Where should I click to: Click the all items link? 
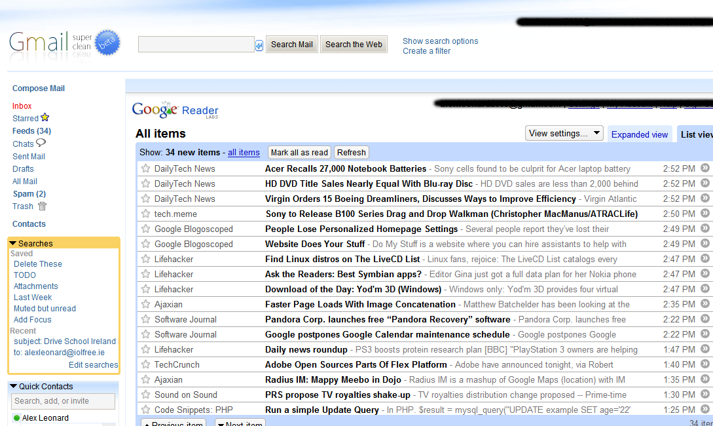[244, 153]
